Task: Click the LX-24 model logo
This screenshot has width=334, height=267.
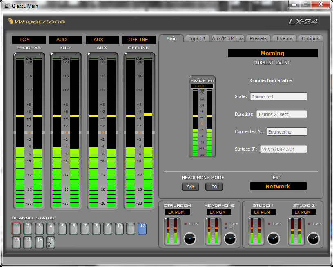Action: tap(303, 22)
